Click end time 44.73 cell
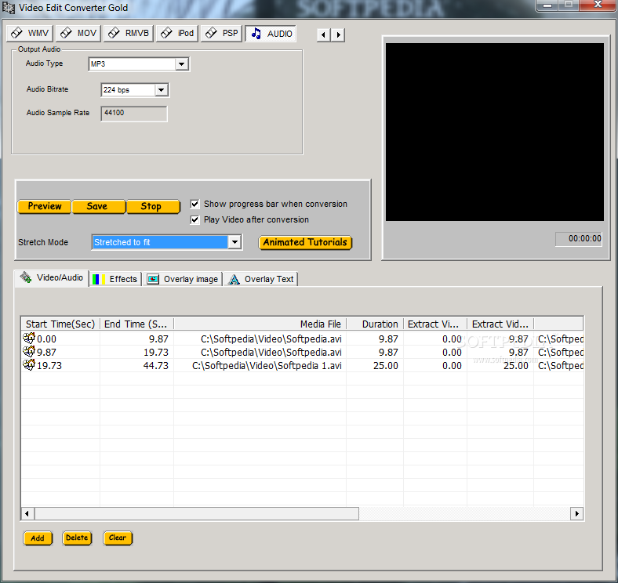618x583 pixels. click(156, 366)
